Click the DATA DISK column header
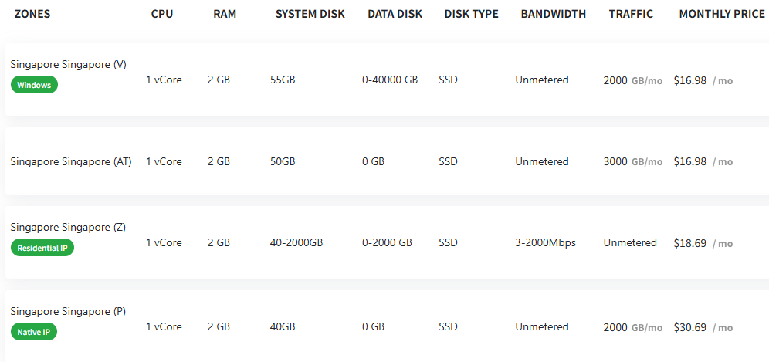The image size is (769, 362). (x=395, y=14)
